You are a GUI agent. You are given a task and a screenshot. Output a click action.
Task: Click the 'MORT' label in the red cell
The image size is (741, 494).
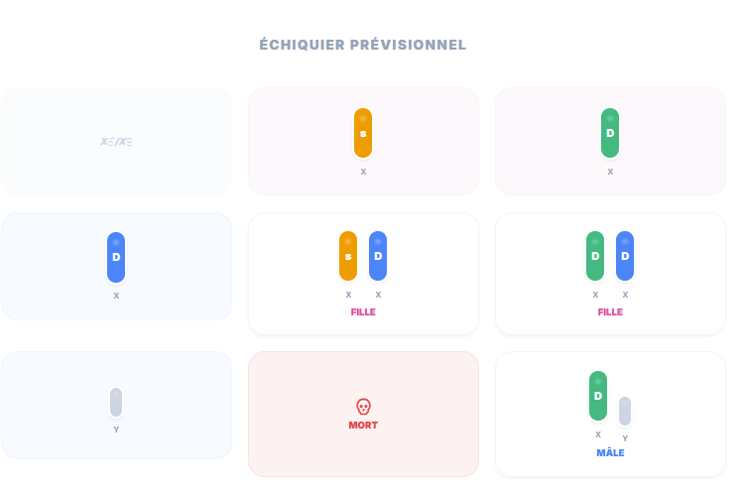coord(363,426)
